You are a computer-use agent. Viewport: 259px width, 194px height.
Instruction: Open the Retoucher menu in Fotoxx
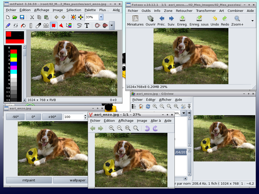184,11
